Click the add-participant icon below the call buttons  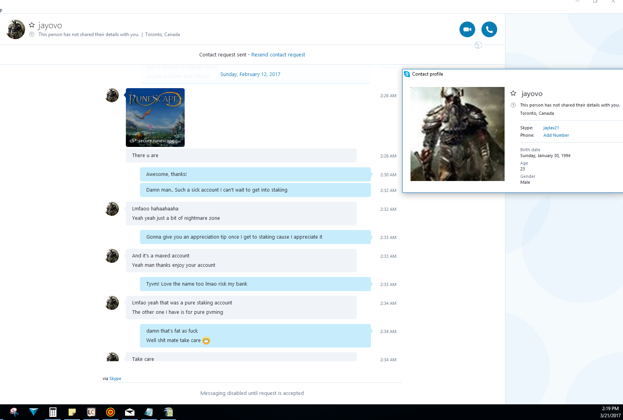pos(478,45)
